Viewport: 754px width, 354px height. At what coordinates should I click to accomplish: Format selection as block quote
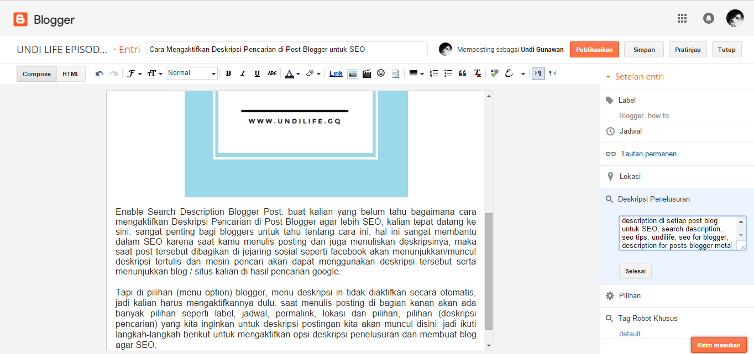pos(463,73)
